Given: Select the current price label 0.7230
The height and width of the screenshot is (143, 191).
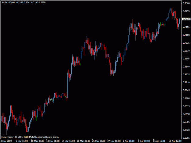Looking at the screenshot, I should coord(186,19).
